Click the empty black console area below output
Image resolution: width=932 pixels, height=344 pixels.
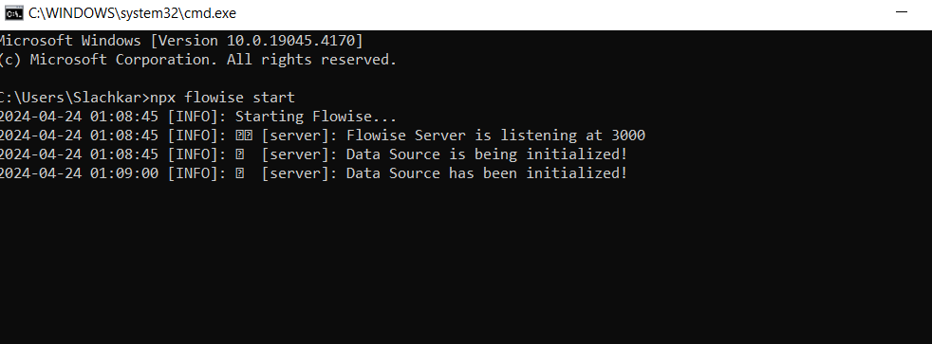(466, 261)
